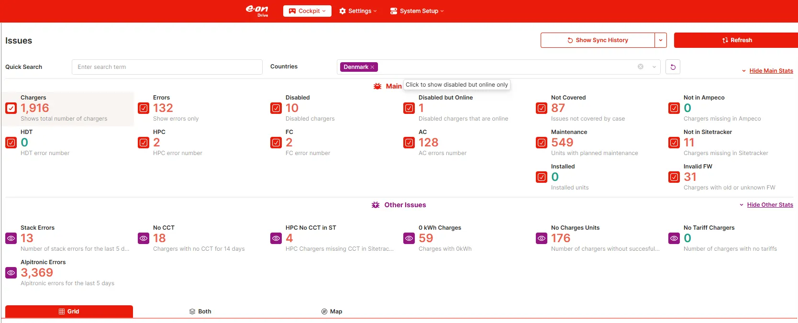Toggle the Alpitronic Errors eye icon
The height and width of the screenshot is (323, 798).
[x=11, y=272]
